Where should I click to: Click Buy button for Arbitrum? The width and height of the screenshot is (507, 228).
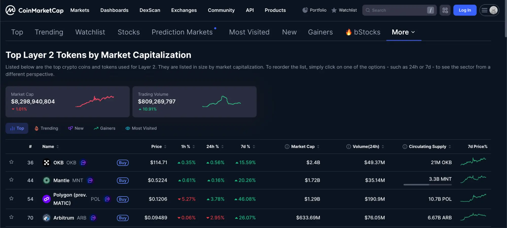click(123, 218)
